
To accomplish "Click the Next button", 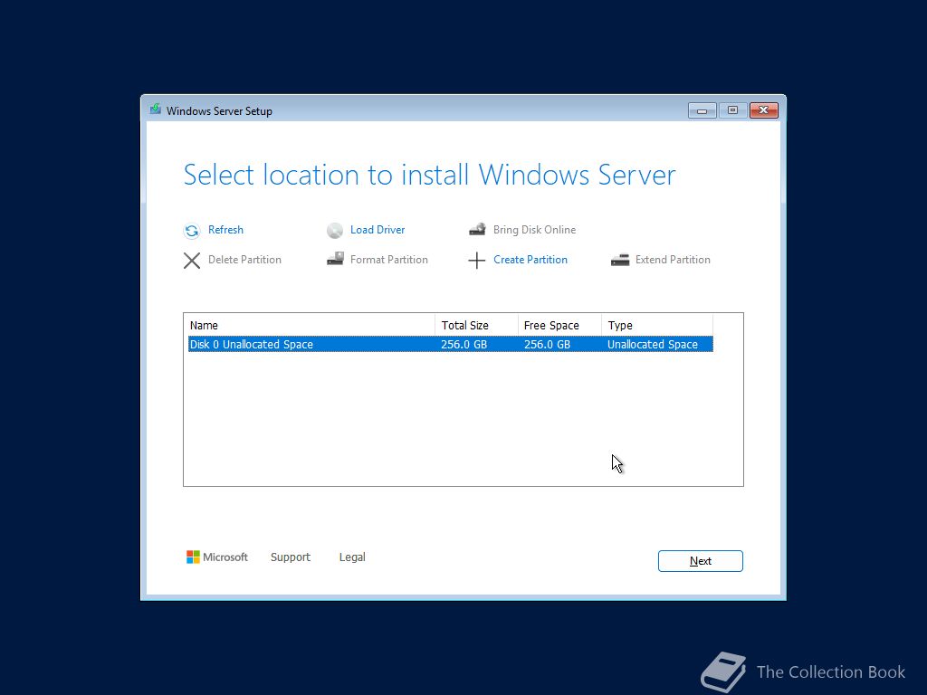I will 701,561.
